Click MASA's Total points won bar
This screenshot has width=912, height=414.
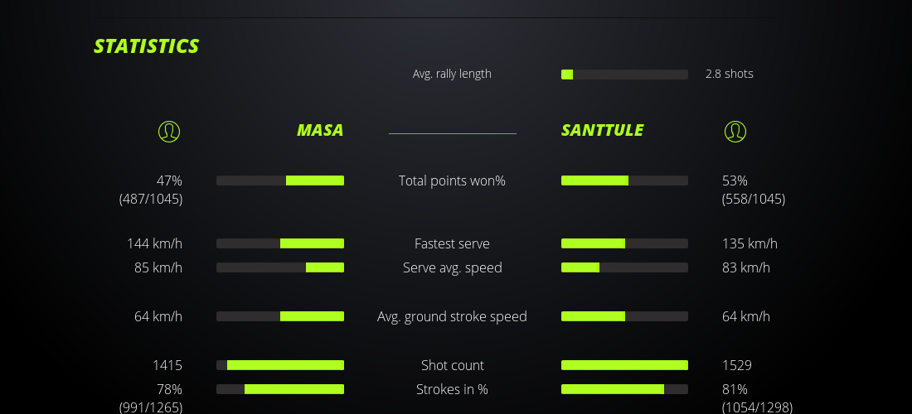click(280, 181)
